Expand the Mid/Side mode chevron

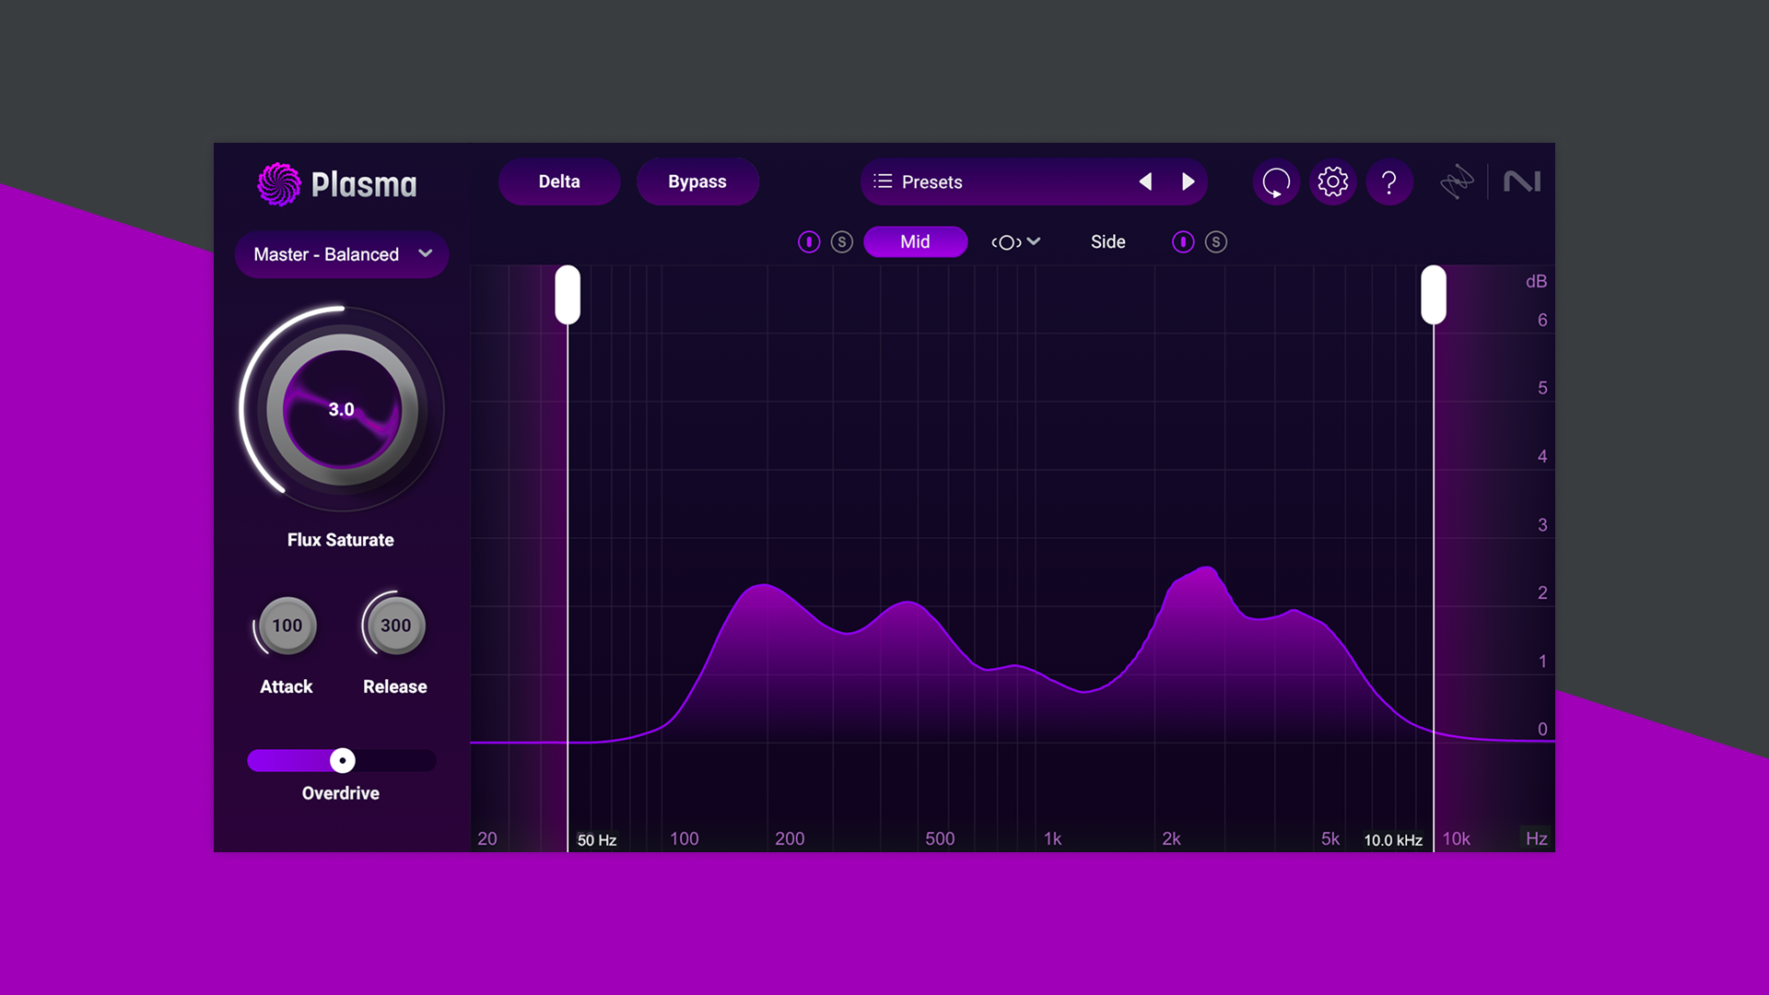point(1035,241)
